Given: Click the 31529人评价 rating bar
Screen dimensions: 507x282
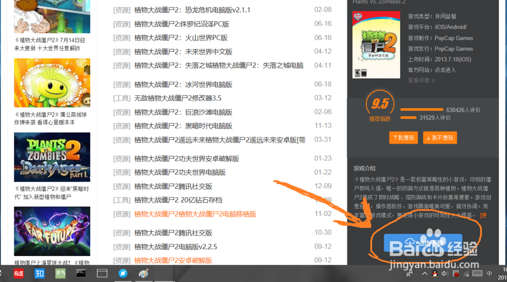Looking at the screenshot, I should click(x=408, y=117).
